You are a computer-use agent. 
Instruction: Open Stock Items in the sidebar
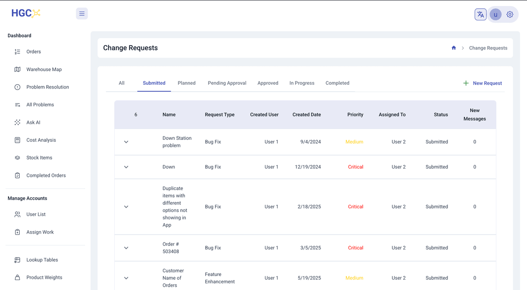[x=39, y=157]
